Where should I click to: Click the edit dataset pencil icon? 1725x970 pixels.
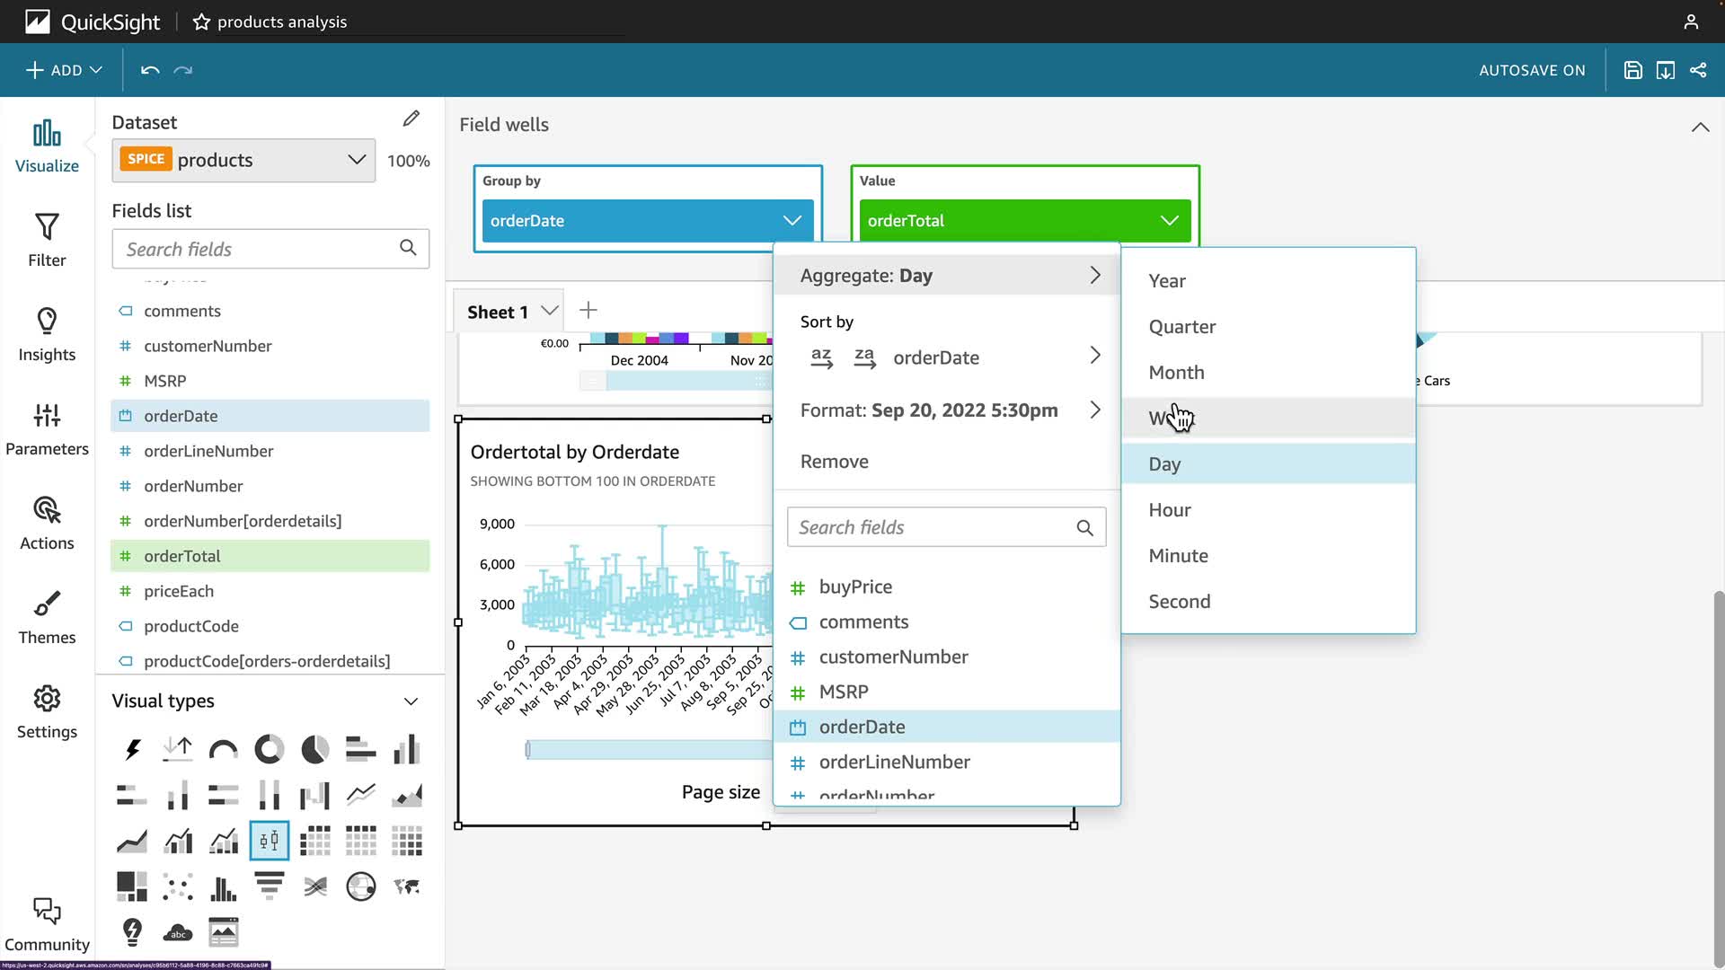tap(411, 119)
